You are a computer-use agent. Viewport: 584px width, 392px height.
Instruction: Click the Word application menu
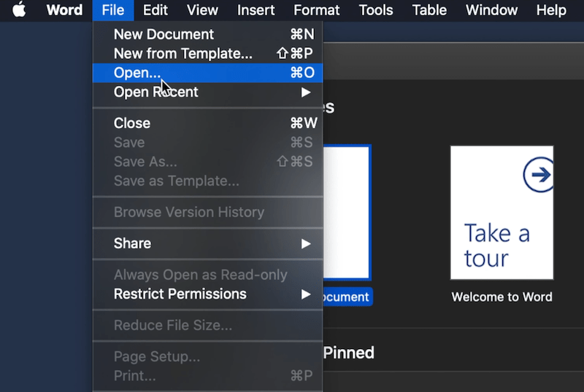64,10
